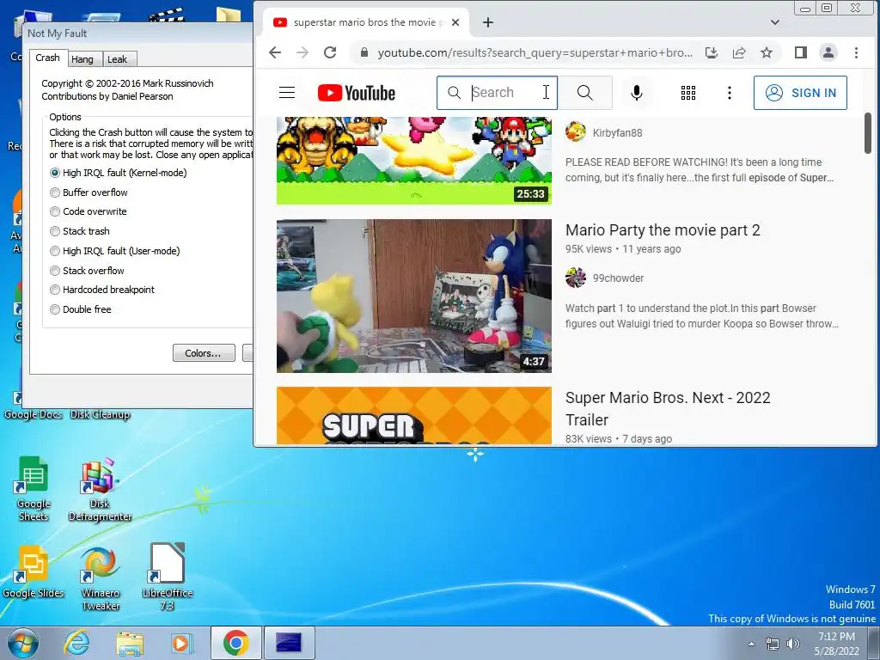Open the Chrome profile icon
The width and height of the screenshot is (880, 660).
[828, 52]
